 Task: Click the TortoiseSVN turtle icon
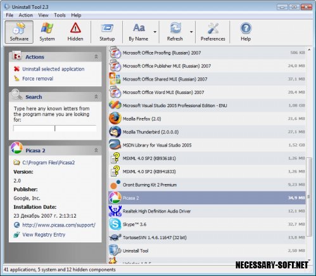[x=115, y=237]
